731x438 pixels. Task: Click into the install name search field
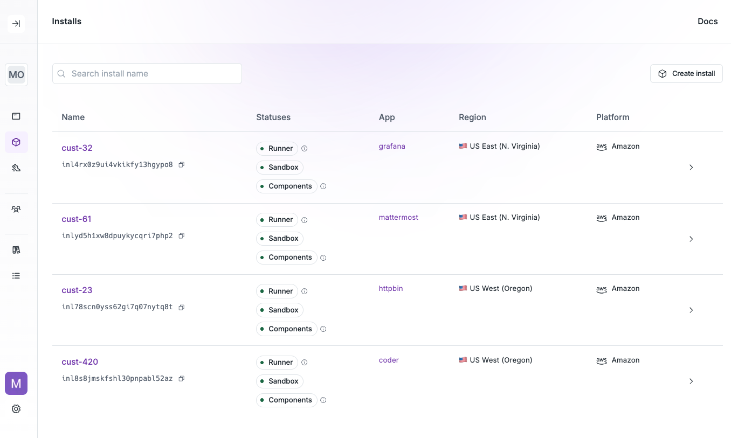(x=147, y=73)
